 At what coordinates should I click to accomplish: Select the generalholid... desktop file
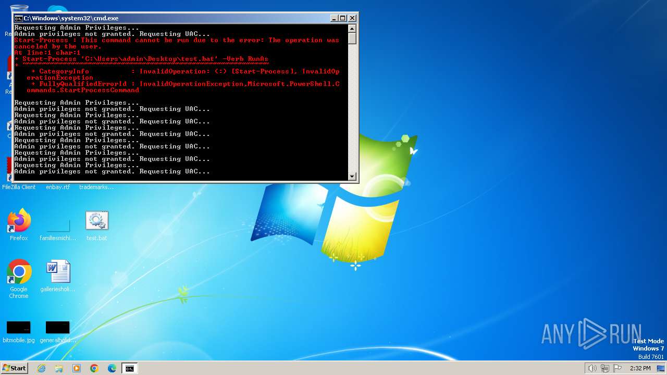pos(58,332)
